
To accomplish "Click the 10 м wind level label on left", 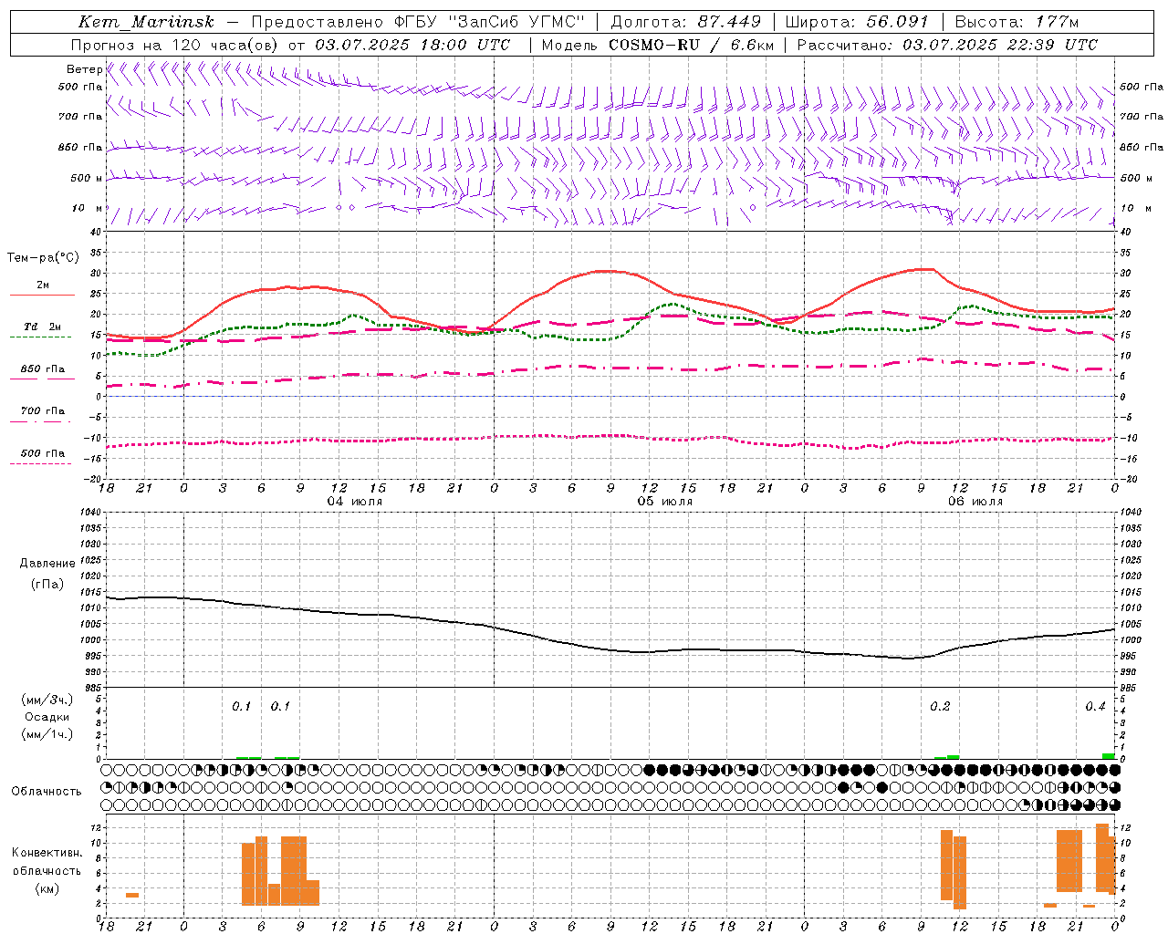I will [x=88, y=208].
